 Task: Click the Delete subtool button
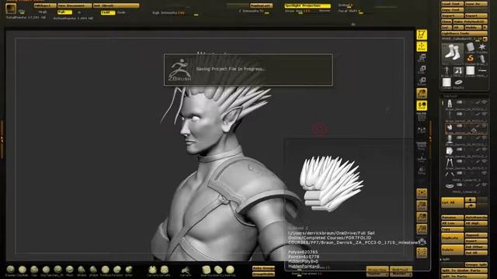452,250
